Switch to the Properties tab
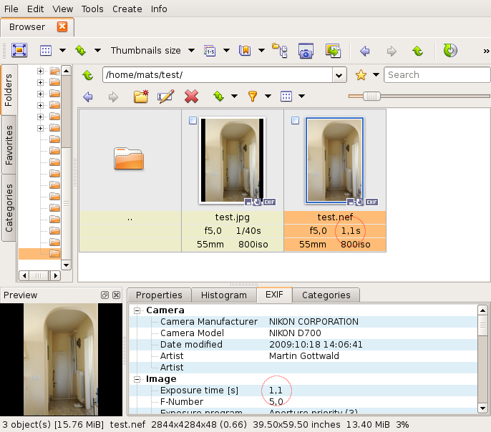Screen dimensions: 491x432 159,295
